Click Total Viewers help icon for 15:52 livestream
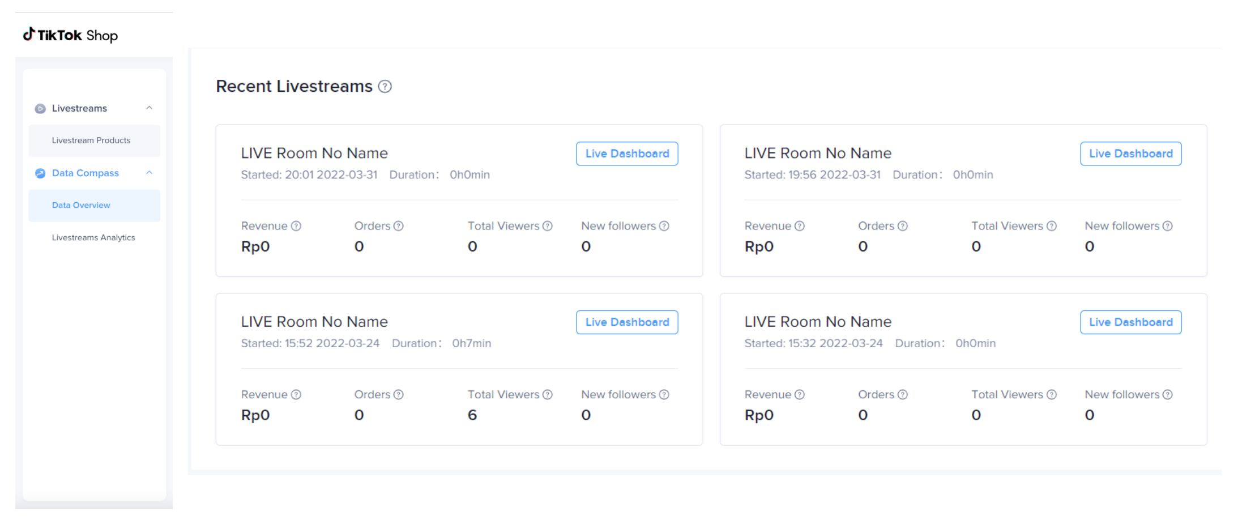The width and height of the screenshot is (1238, 520). (548, 395)
